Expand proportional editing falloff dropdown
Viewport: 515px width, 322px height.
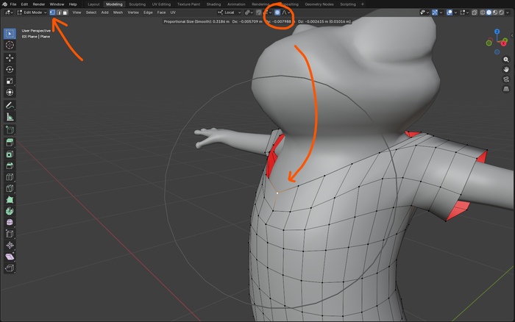click(x=286, y=12)
